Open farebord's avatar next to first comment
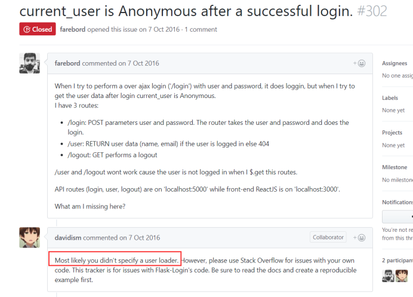The height and width of the screenshot is (297, 413). click(x=29, y=63)
